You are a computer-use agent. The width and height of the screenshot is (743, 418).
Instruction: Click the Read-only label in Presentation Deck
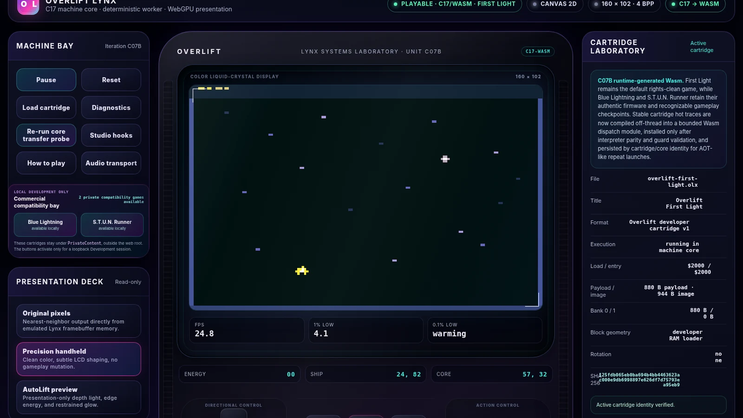coord(128,282)
